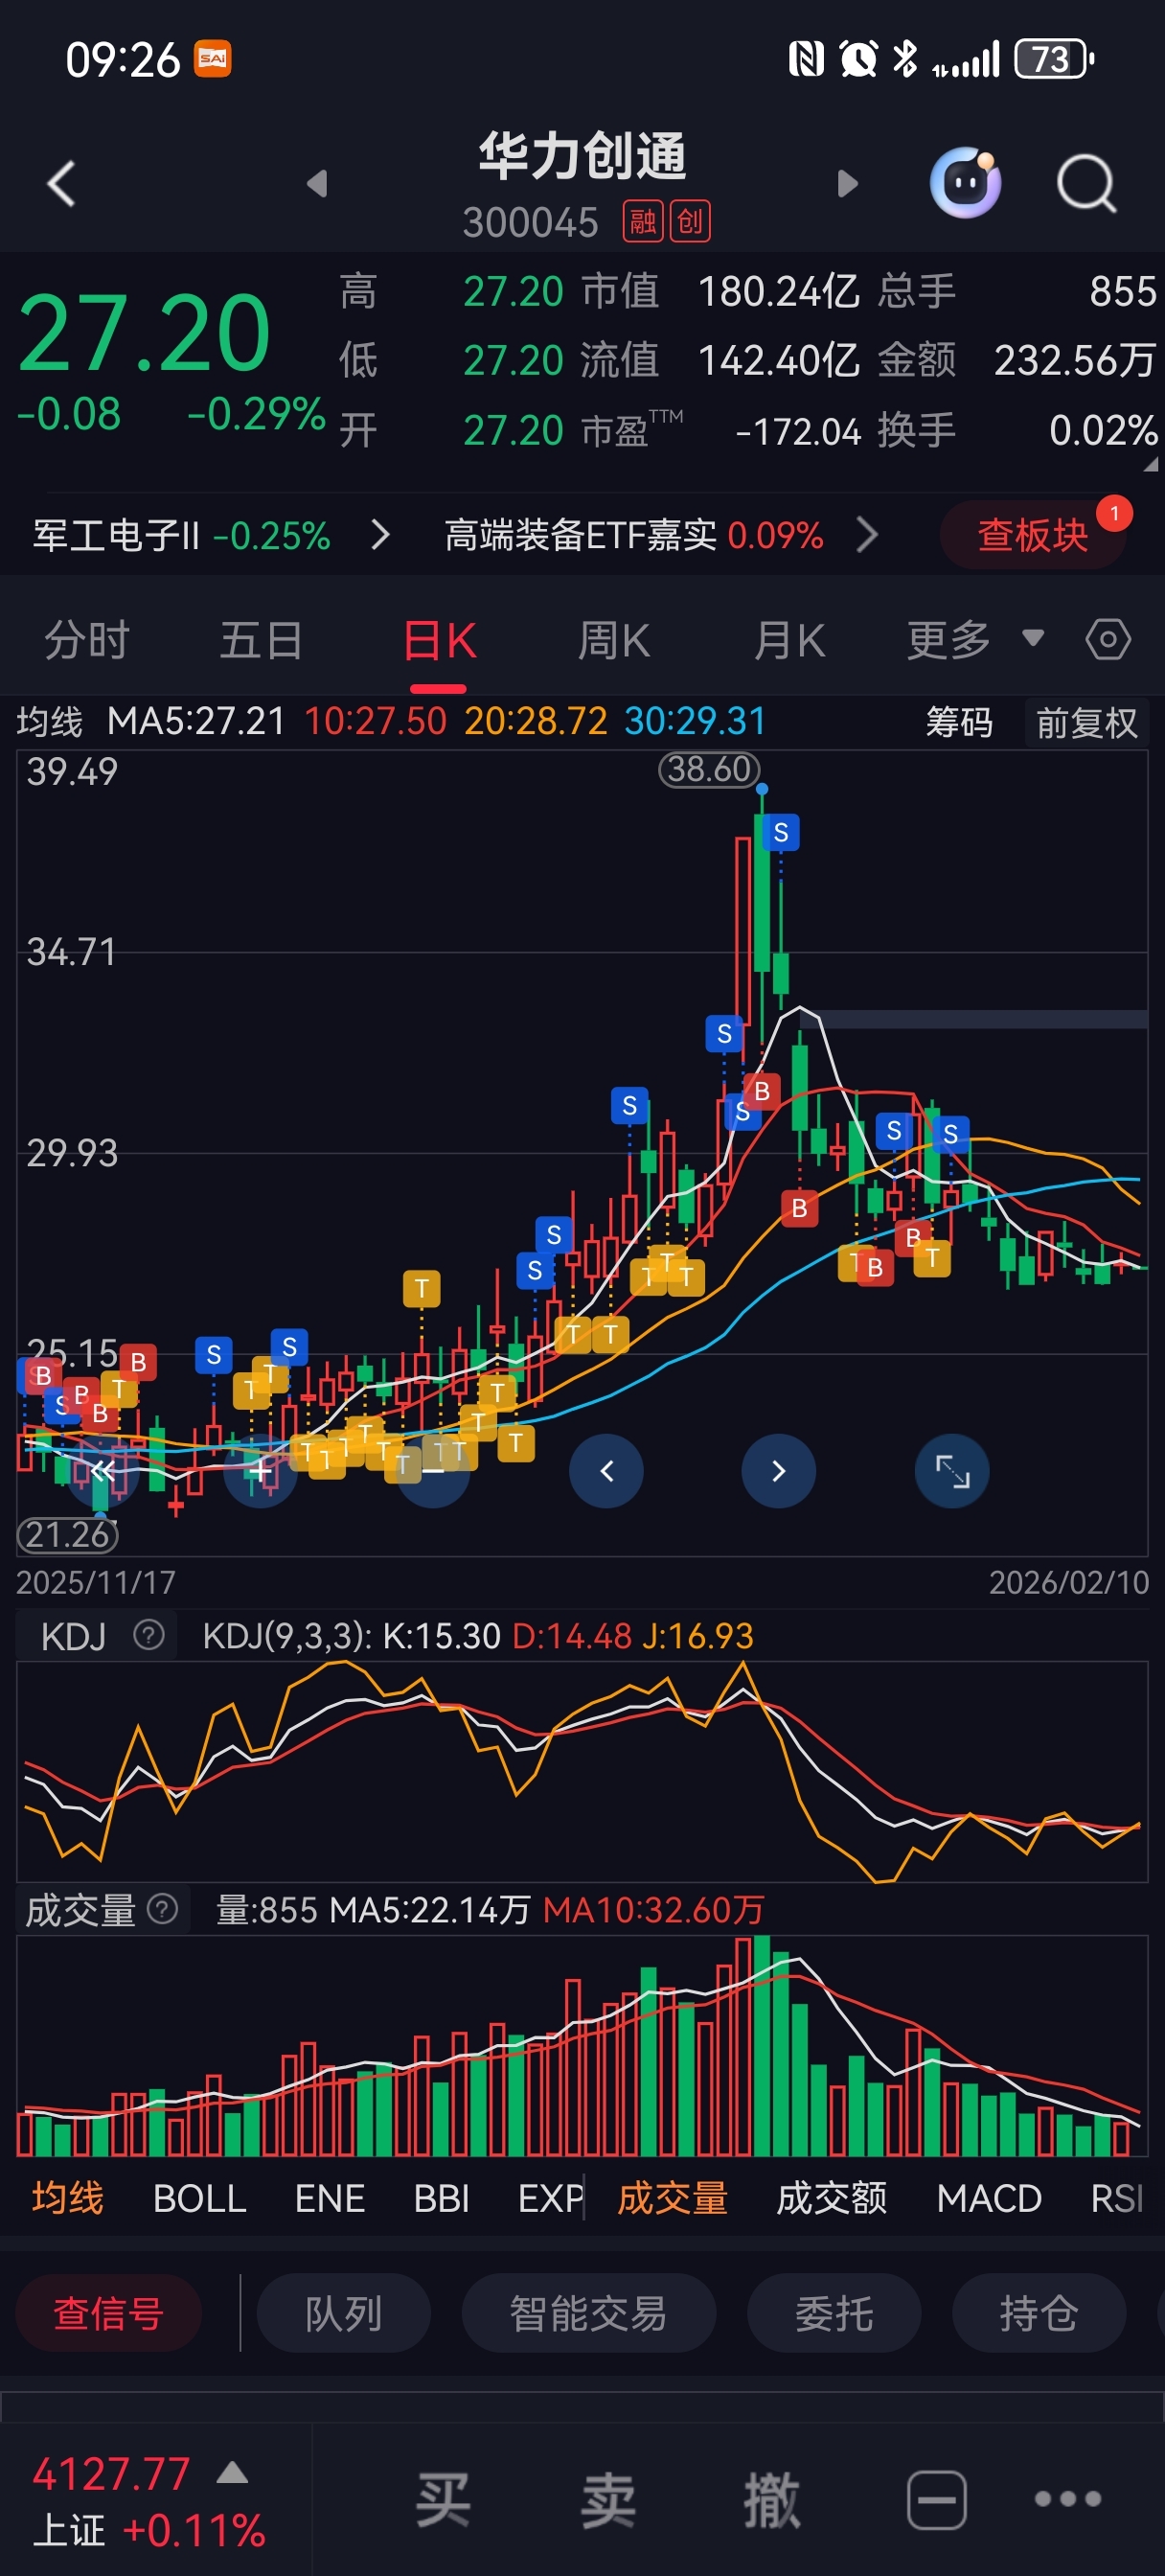Change the 前复权 adjustment setting
Screen dimensions: 1165x2576
1086,722
